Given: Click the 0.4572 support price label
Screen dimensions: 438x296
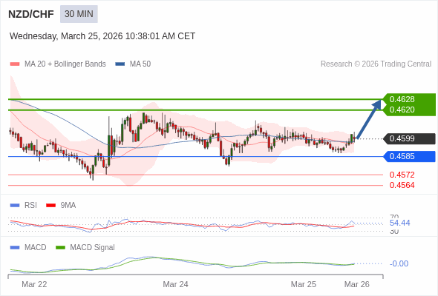Looking at the screenshot, I should point(402,175).
